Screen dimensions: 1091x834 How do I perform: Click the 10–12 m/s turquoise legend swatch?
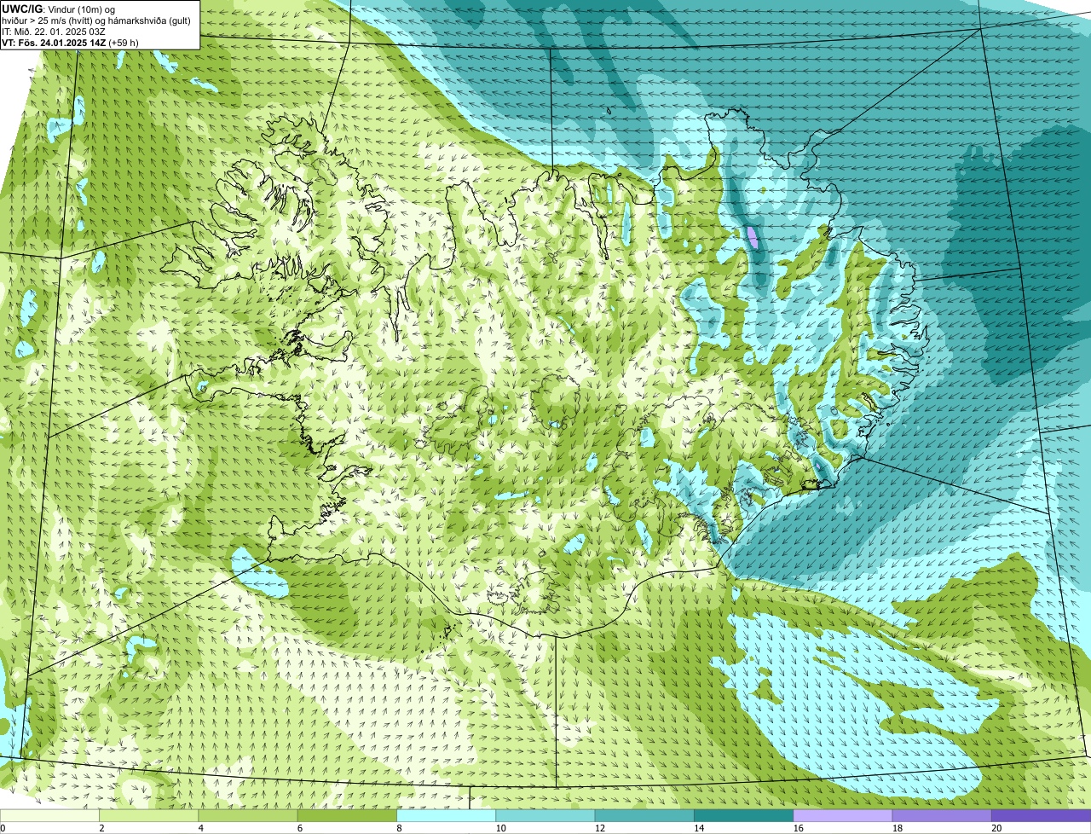[545, 815]
